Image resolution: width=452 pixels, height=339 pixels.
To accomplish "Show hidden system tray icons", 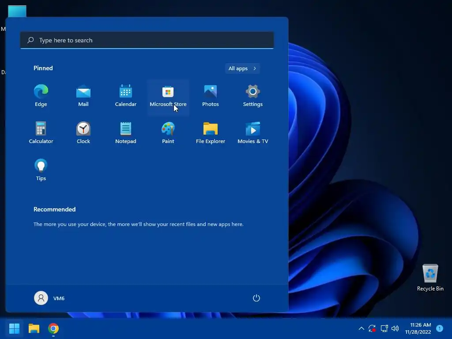I will coord(361,328).
